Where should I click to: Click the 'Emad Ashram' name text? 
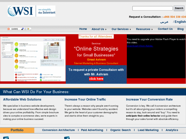pyautogui.click(x=96, y=60)
